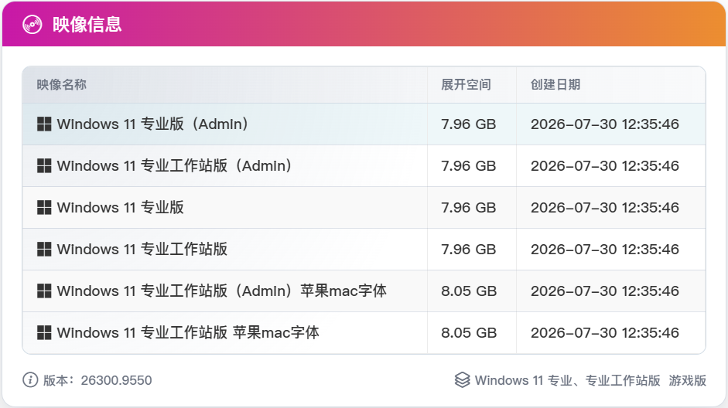Click date in 专业工作站版 苹果mac字体 row
Viewport: 728px width, 408px height.
tap(605, 333)
